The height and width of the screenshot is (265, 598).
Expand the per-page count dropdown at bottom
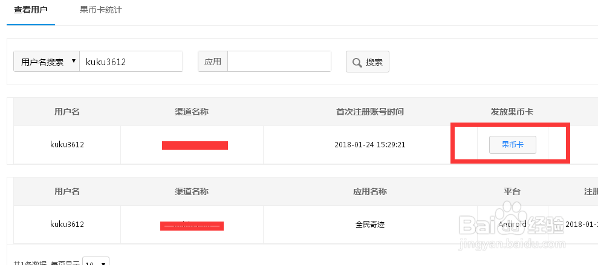click(96, 261)
